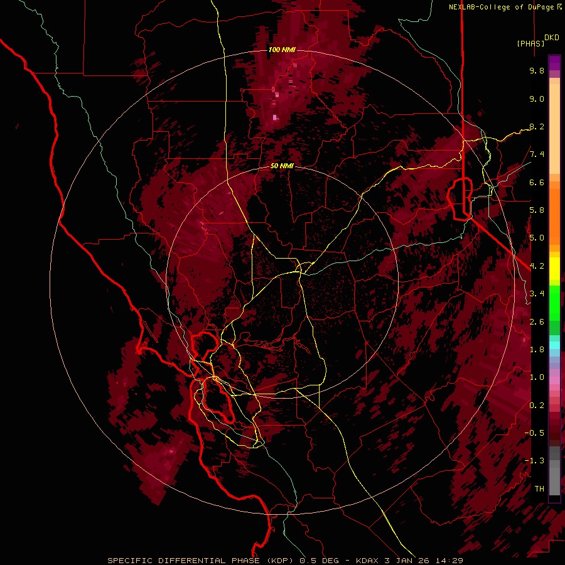This screenshot has height=565, width=565.
Task: Click the [PHAS] units label
Action: point(530,43)
